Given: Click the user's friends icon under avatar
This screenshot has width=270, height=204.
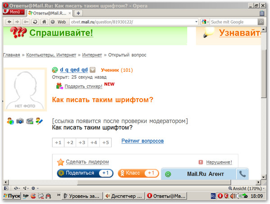Looking at the screenshot, I should tap(10, 121).
